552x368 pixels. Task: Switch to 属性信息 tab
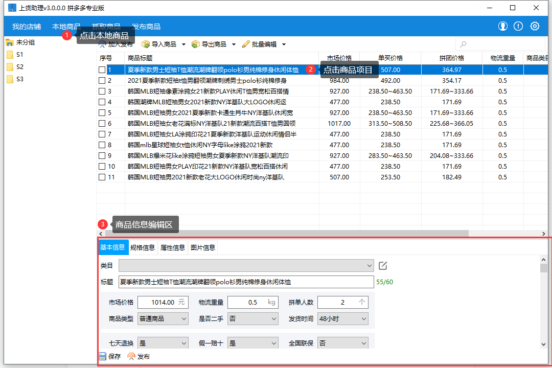pyautogui.click(x=173, y=247)
